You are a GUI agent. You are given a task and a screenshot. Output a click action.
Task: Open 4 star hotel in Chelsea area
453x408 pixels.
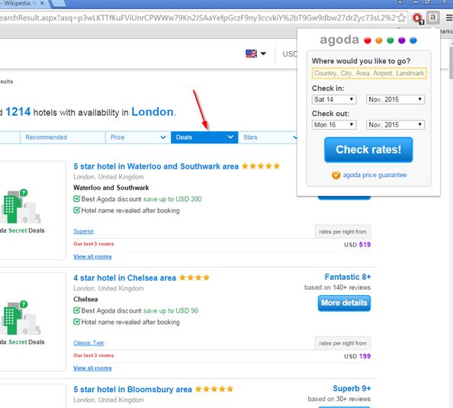click(x=125, y=278)
